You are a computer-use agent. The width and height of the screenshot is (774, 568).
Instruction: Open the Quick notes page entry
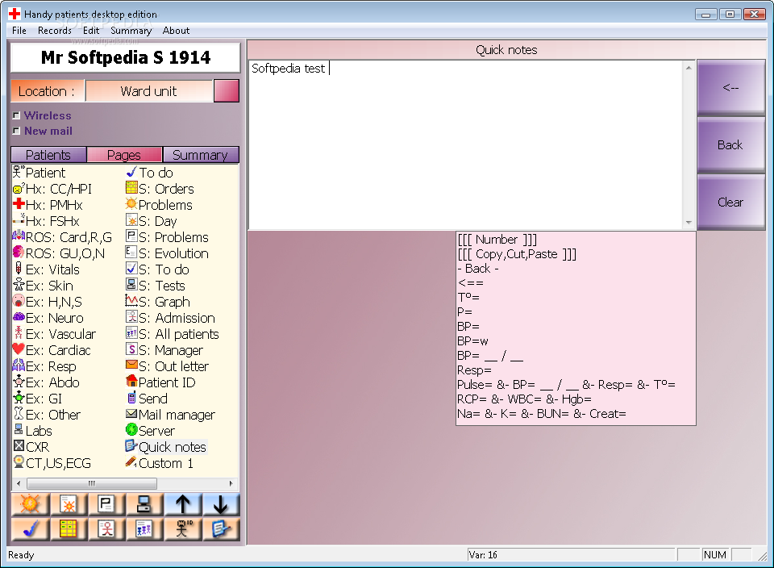[x=166, y=447]
